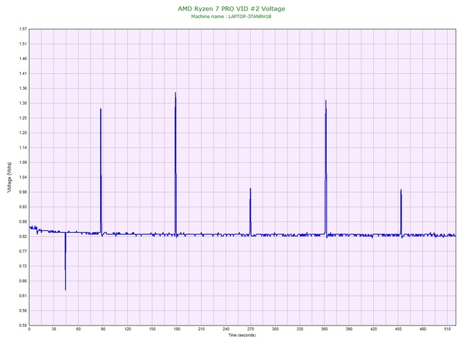Select the 1.41 voltage axis label
Viewport: 463px width, 347px height.
tap(23, 73)
